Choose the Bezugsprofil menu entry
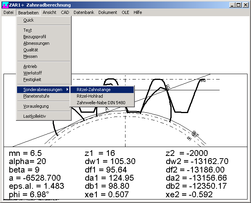Viewport: 251px width, 203px height. coord(34,37)
